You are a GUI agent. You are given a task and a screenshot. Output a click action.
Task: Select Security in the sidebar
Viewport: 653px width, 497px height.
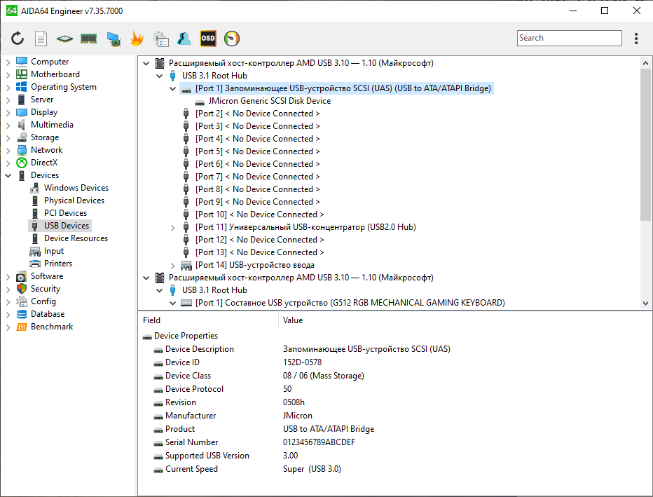coord(46,289)
